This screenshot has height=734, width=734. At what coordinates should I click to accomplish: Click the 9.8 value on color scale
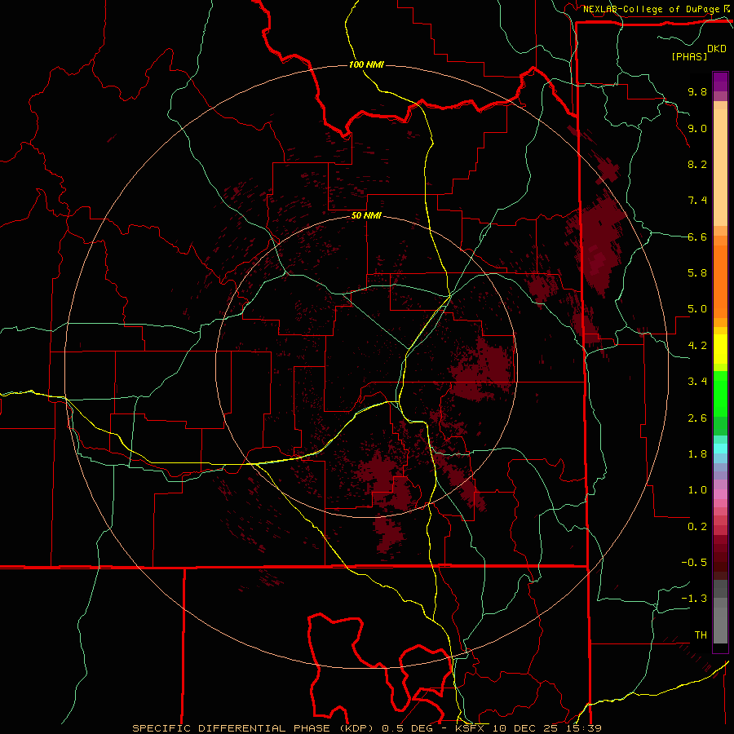tap(697, 91)
